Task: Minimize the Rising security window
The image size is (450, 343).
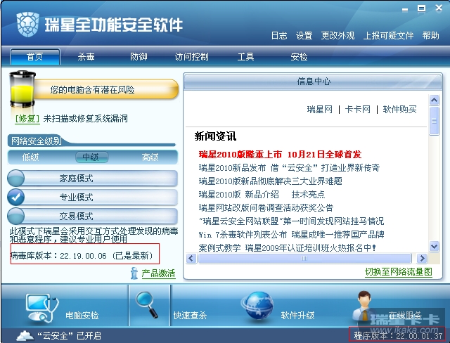Action: coord(405,9)
